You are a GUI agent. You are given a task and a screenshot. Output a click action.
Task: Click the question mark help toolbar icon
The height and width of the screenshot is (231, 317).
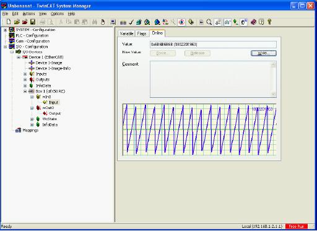[x=261, y=22]
